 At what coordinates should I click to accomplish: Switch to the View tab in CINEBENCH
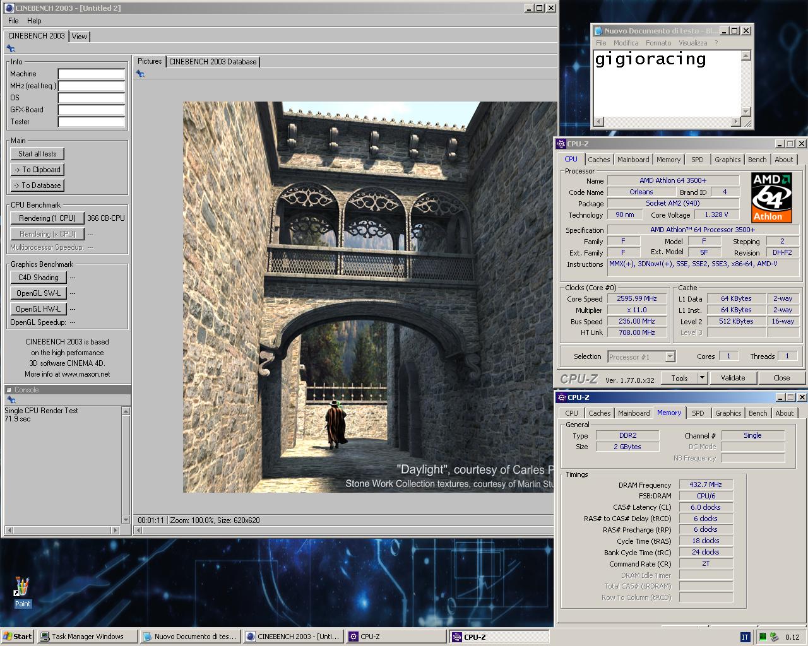click(x=79, y=37)
